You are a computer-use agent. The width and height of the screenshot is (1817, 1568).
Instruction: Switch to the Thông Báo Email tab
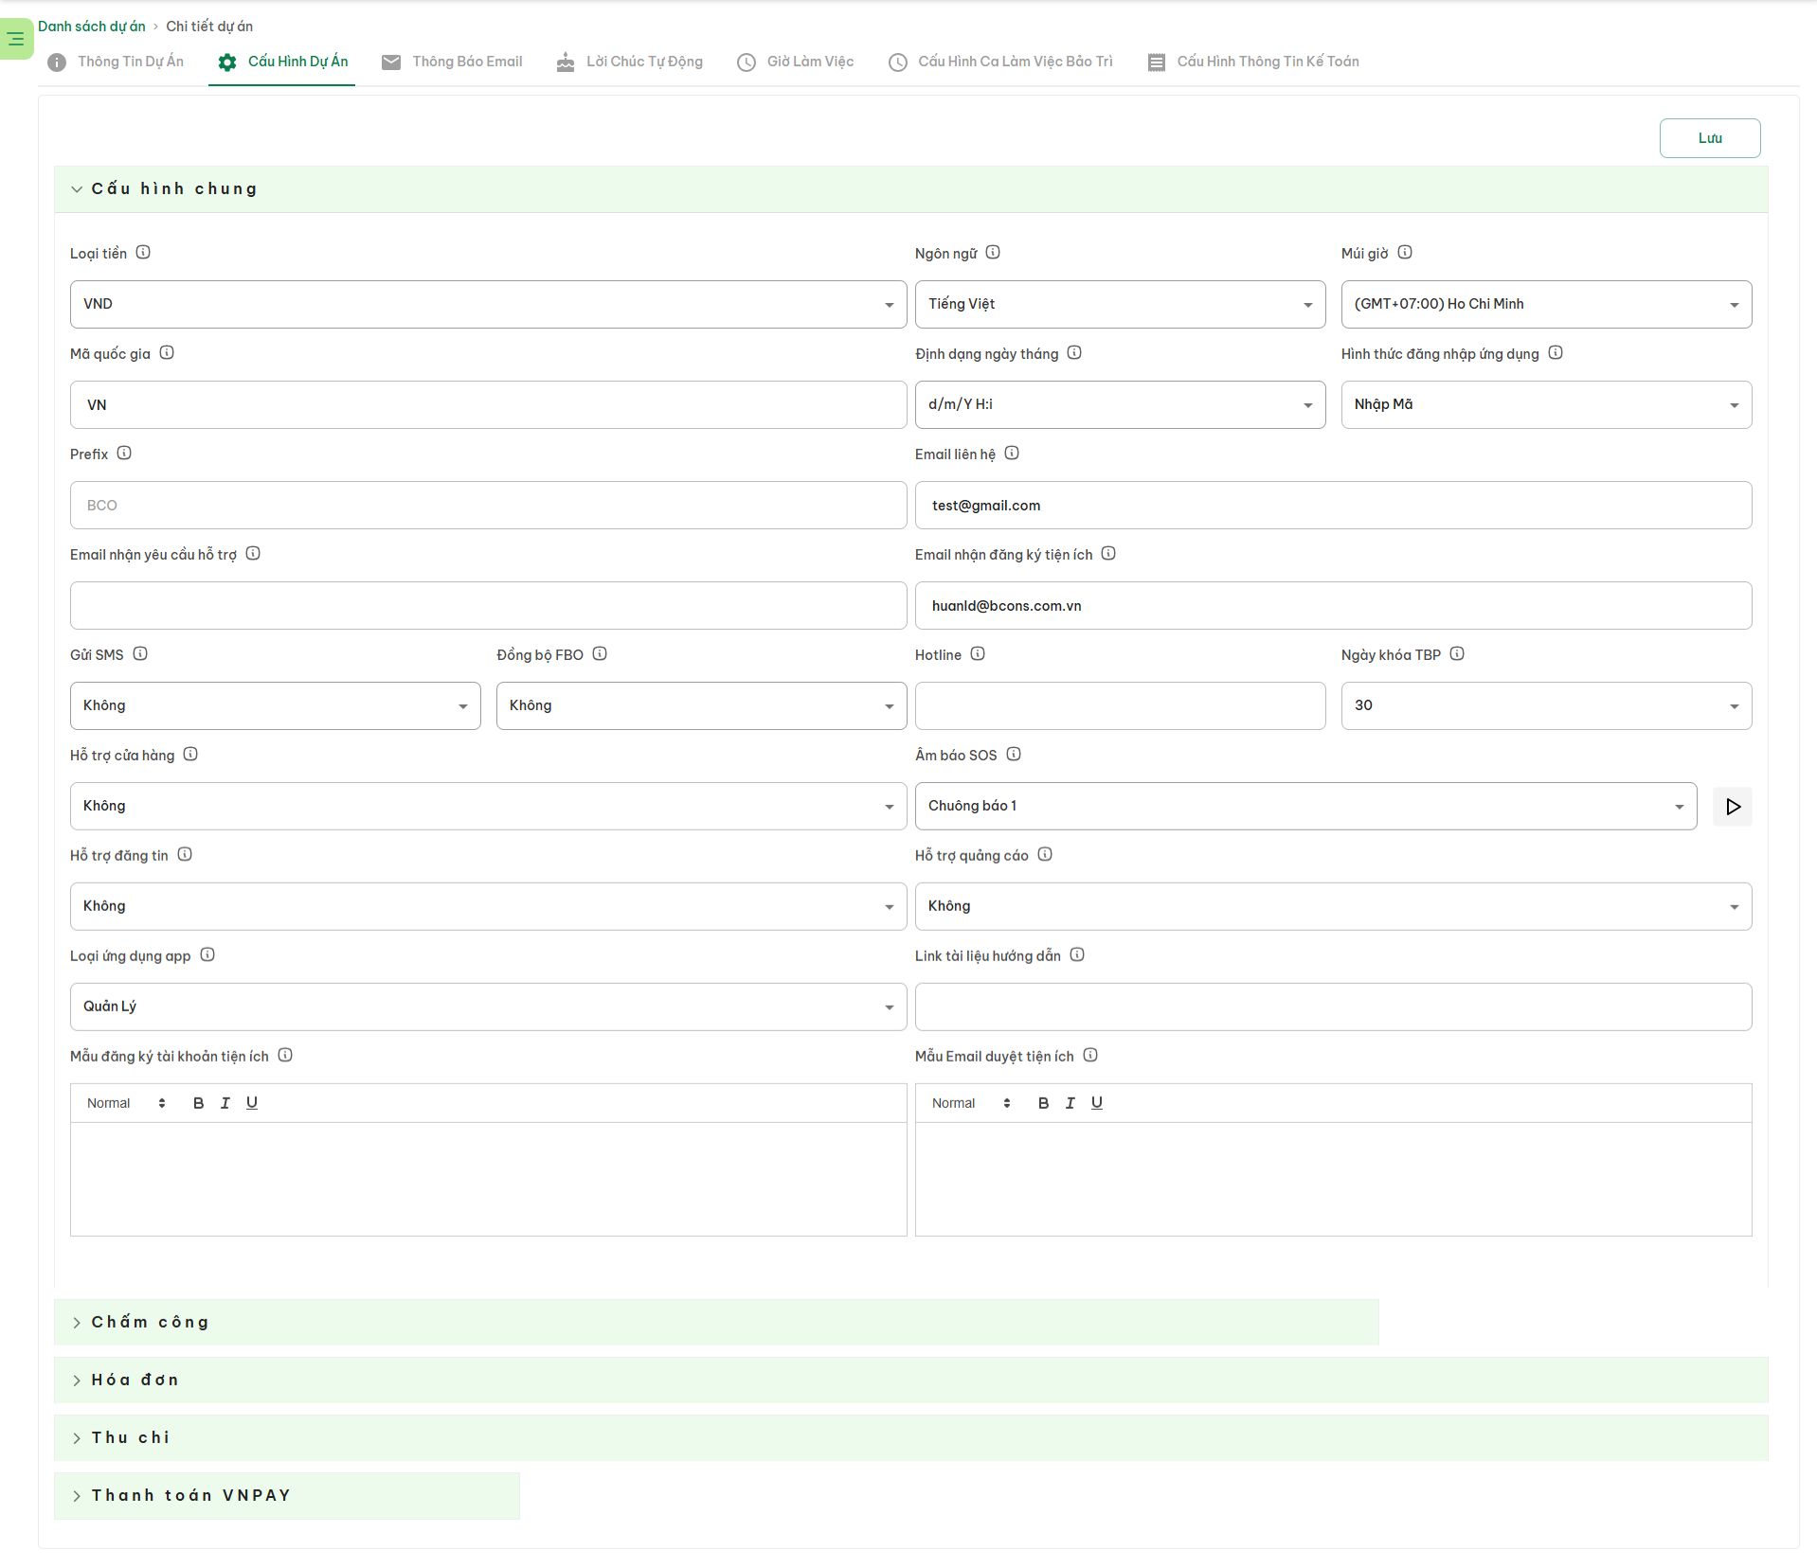453,62
